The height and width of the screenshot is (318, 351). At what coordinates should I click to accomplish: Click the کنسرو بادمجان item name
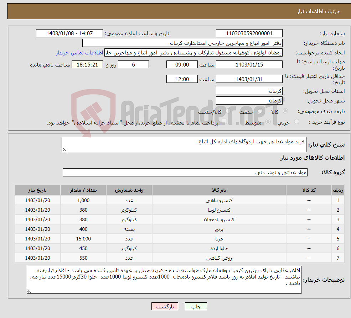(219, 220)
